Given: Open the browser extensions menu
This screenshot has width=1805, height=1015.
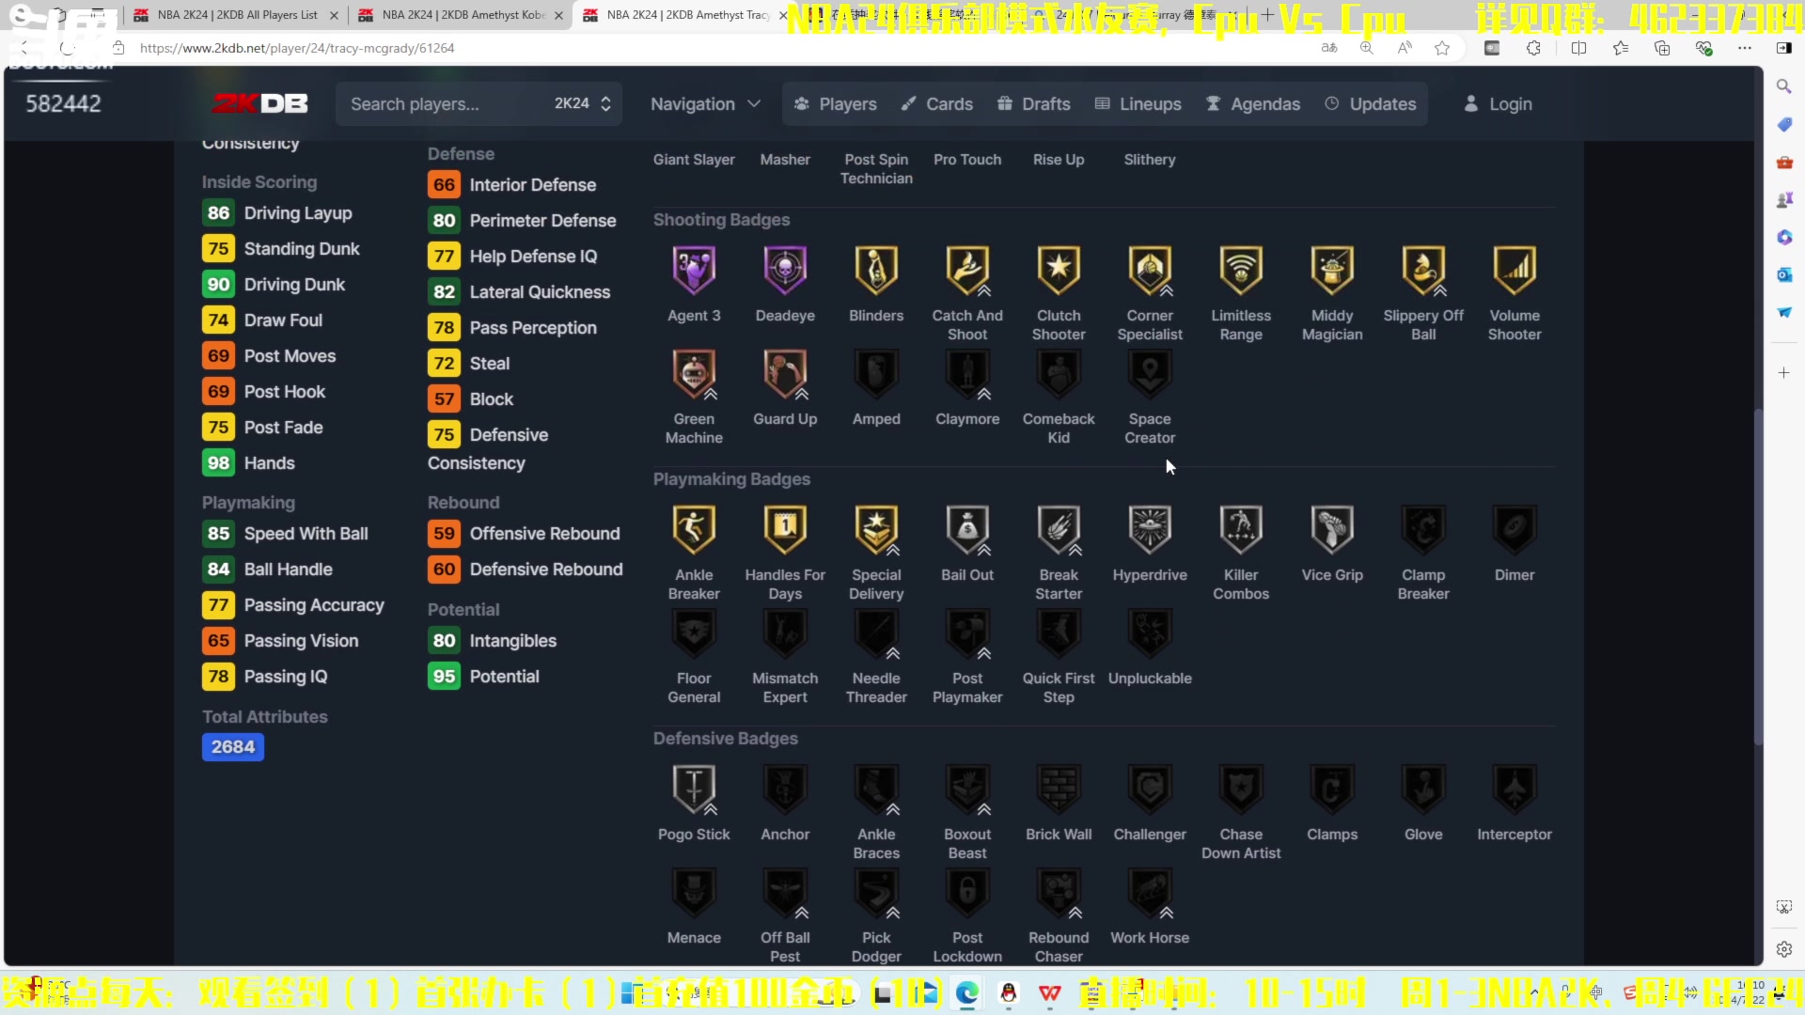Looking at the screenshot, I should click(1533, 48).
